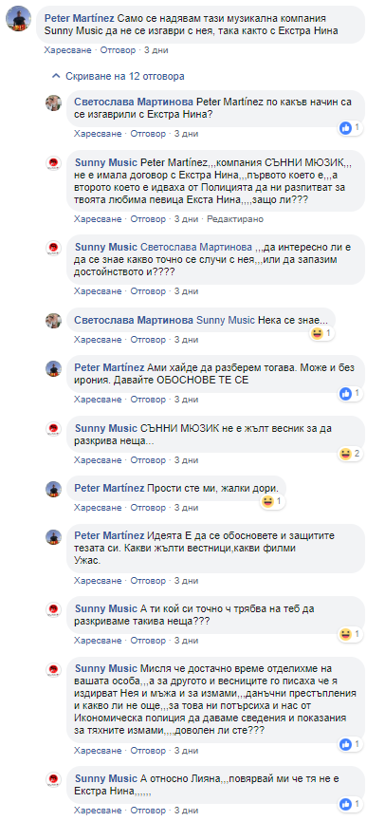Open tagged Peter Martínez mention in Sunny Music reply
This screenshot has width=385, height=821.
click(x=171, y=161)
